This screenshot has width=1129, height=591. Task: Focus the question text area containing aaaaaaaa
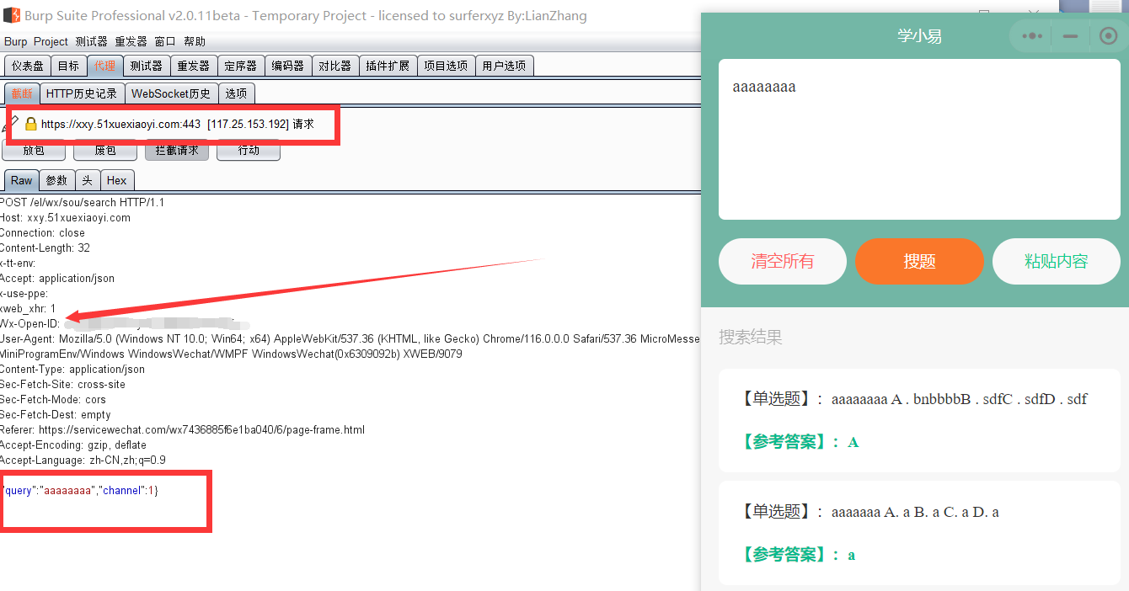point(919,140)
